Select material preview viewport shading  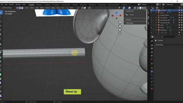(x=143, y=8)
